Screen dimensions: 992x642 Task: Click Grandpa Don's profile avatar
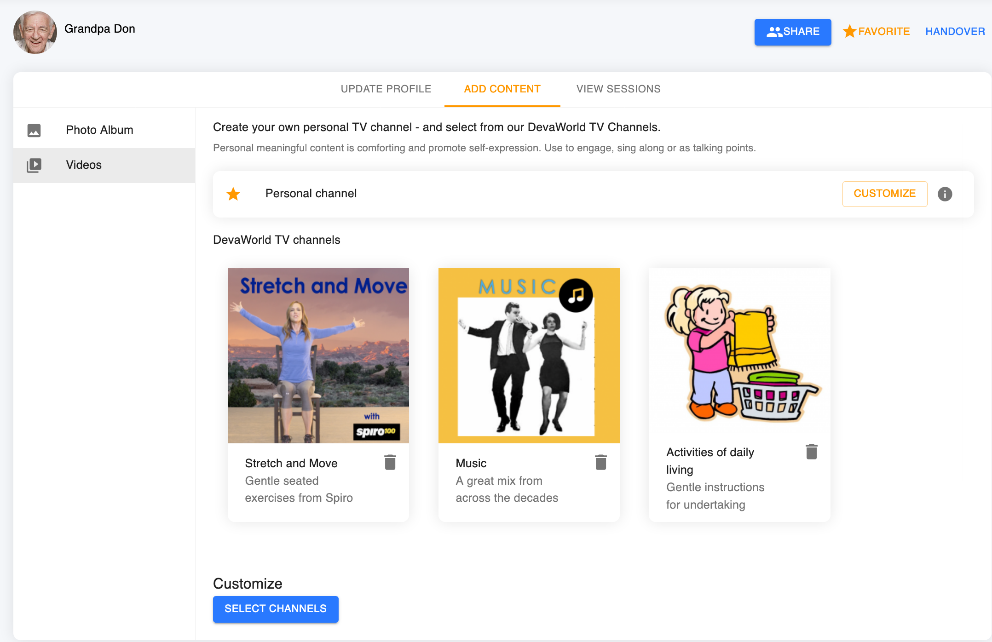35,32
